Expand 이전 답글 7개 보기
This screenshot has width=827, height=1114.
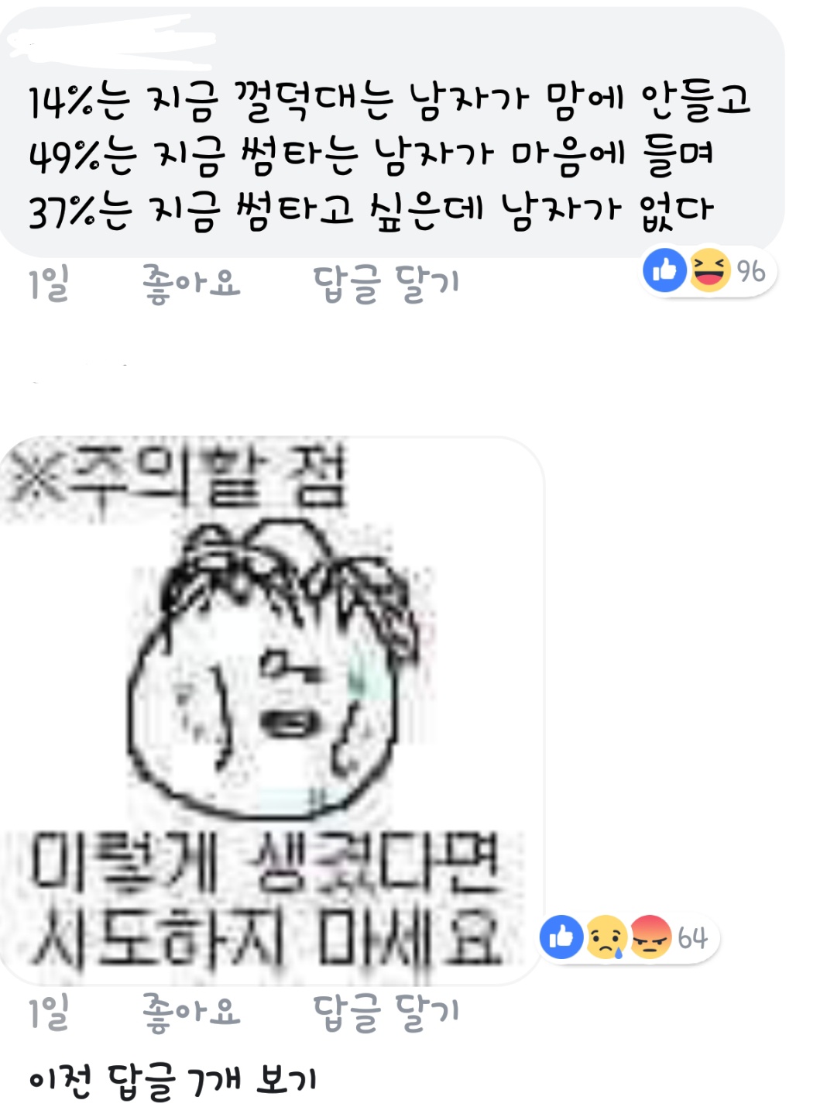tap(173, 1080)
